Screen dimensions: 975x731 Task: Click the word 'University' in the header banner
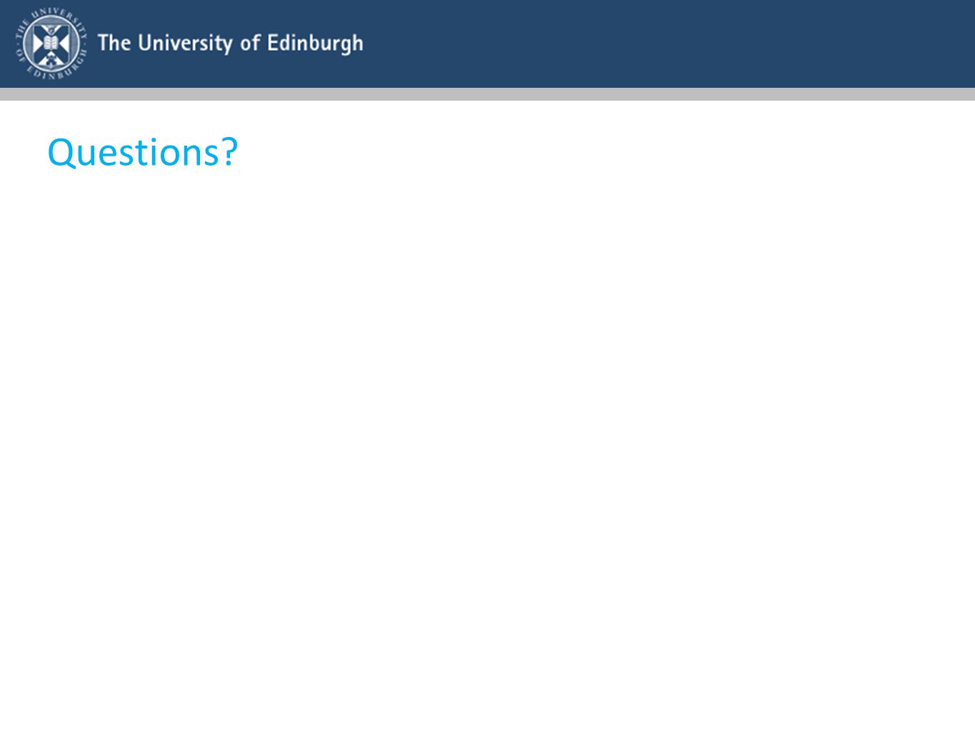click(185, 44)
